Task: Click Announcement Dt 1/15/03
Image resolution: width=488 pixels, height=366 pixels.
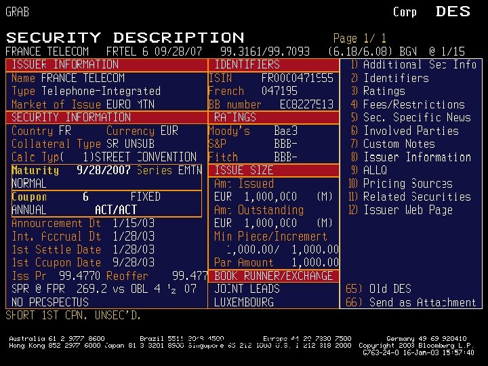Action: 83,223
